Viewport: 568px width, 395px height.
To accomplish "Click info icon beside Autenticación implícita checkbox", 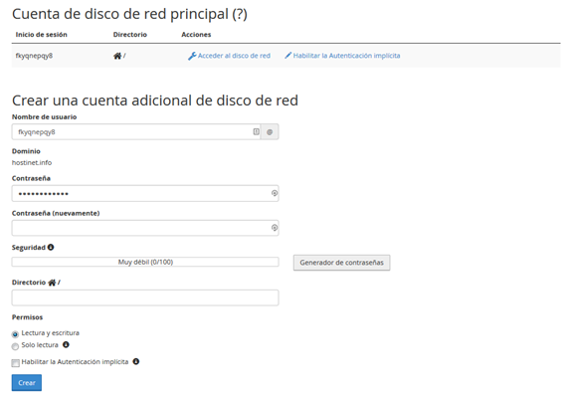I will tap(136, 361).
